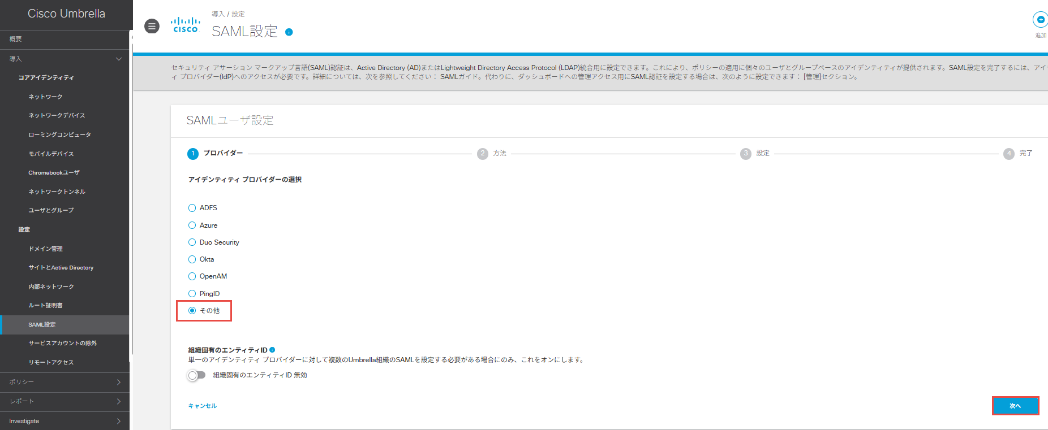Select the その他 radio button
1048x430 pixels.
click(192, 310)
